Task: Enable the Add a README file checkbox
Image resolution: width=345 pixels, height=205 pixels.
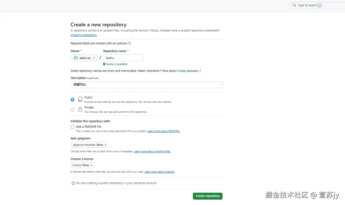Action: [x=72, y=127]
